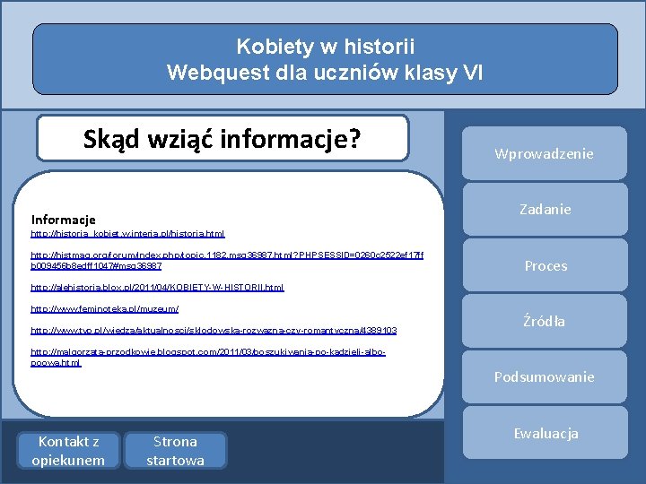The height and width of the screenshot is (484, 646).
Task: Open the historia_kobiet interia.pl link
Action: [x=127, y=234]
